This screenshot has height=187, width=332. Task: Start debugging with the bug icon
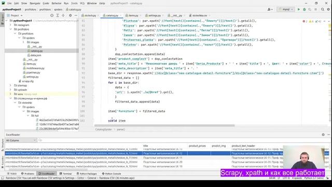tap(305, 9)
